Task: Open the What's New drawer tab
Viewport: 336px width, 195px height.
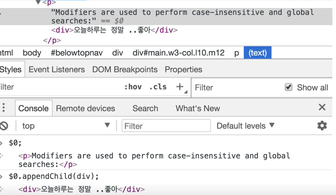Action: click(198, 108)
